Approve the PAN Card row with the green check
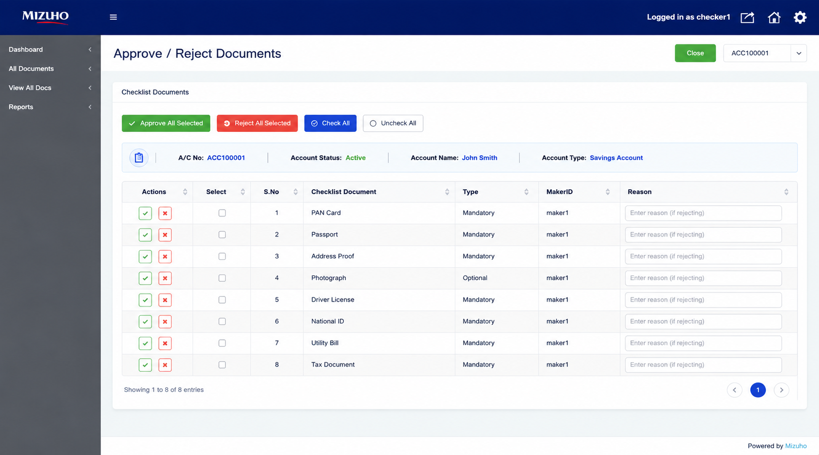The height and width of the screenshot is (455, 819). tap(145, 213)
